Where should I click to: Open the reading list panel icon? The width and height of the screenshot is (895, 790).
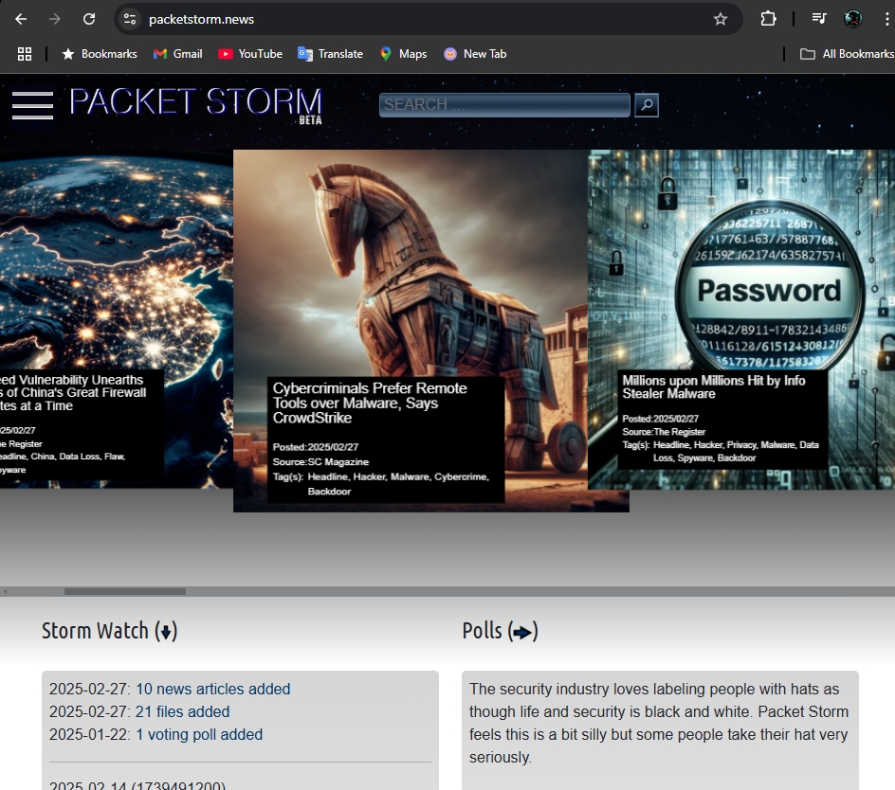tap(819, 18)
